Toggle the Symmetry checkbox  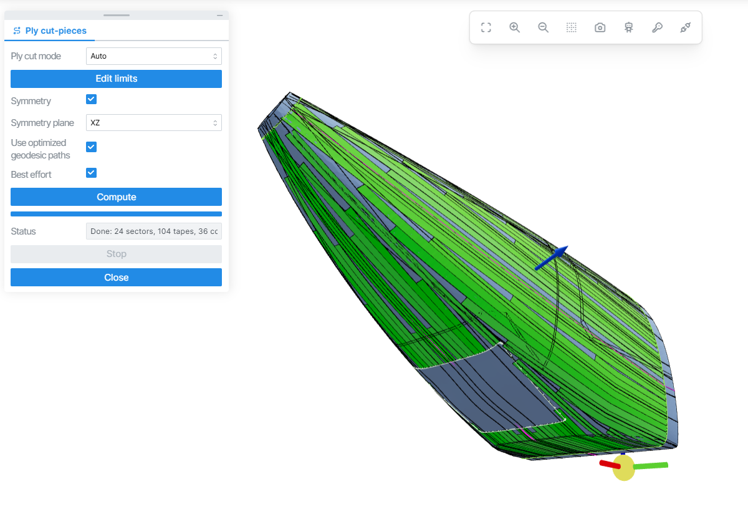point(91,99)
